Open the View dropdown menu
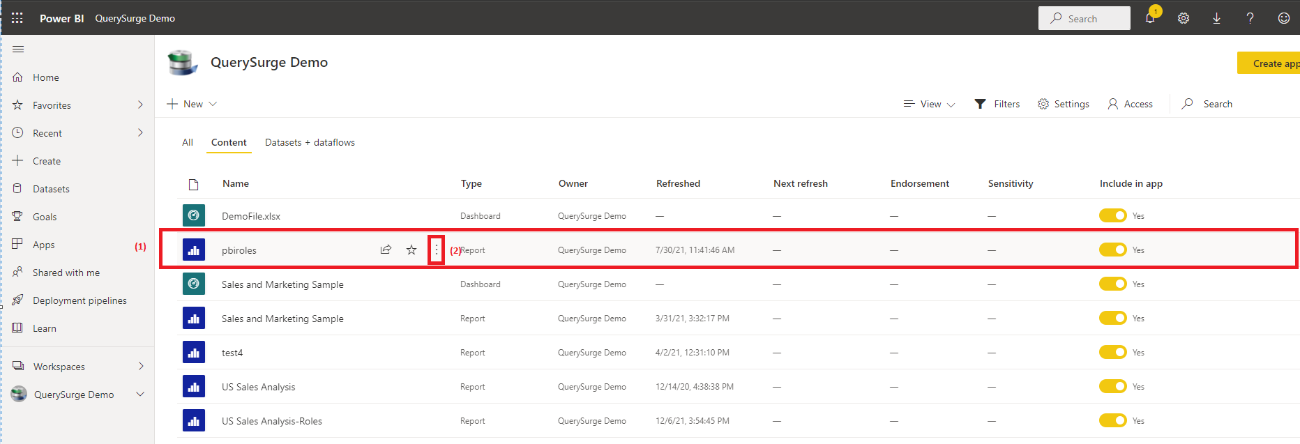Viewport: 1300px width, 444px height. pos(929,104)
